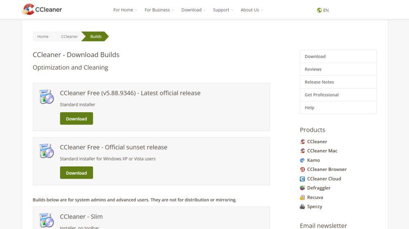The height and width of the screenshot is (229, 409).
Task: Click CCleaner Browser product icon
Action: pyautogui.click(x=302, y=169)
